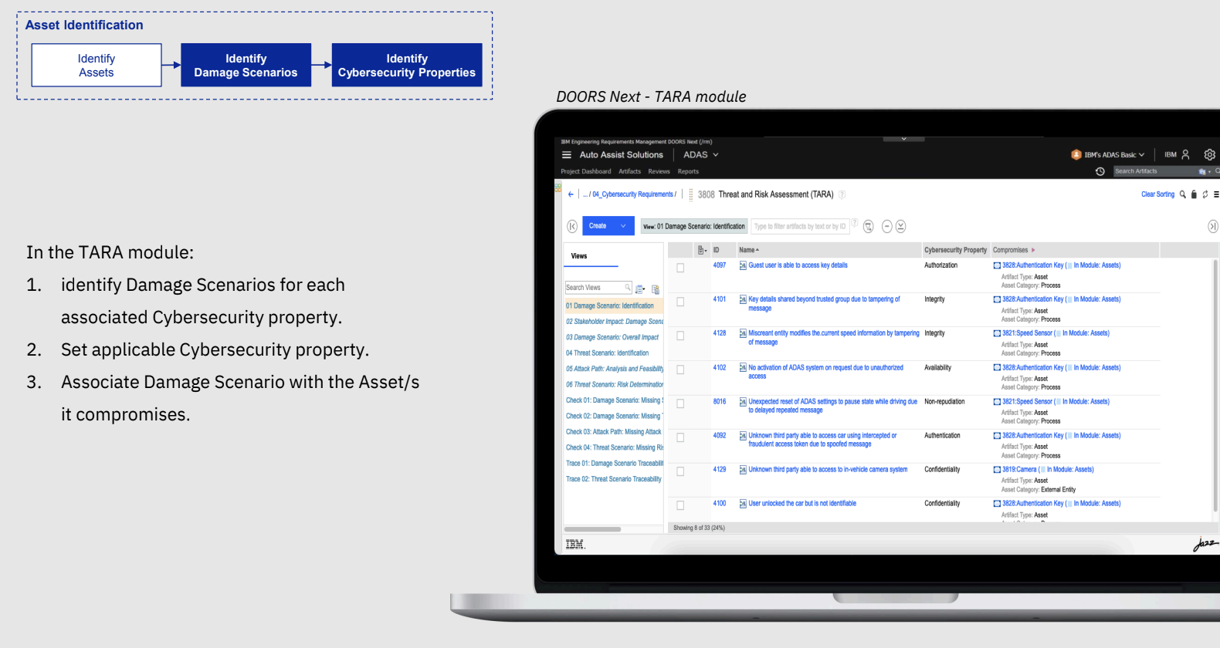1220x648 pixels.
Task: Select the checkbox for row 4129
Action: [x=680, y=471]
